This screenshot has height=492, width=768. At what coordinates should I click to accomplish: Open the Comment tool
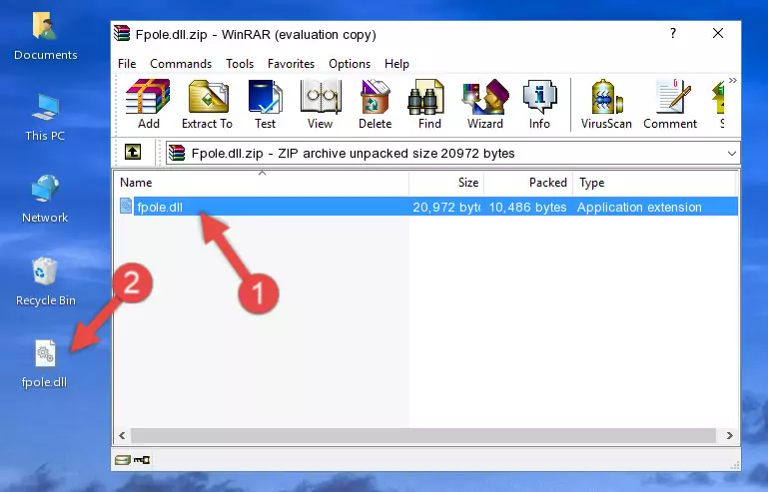pos(670,104)
